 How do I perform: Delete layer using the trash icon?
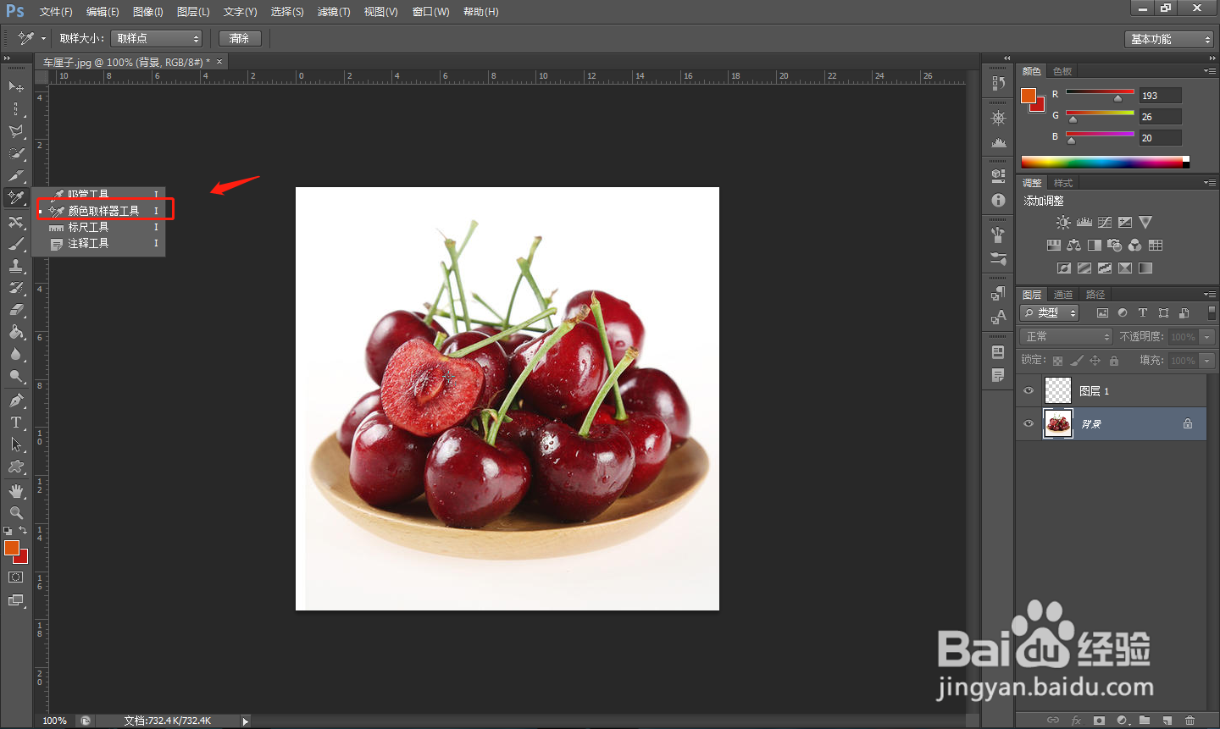(x=1189, y=721)
